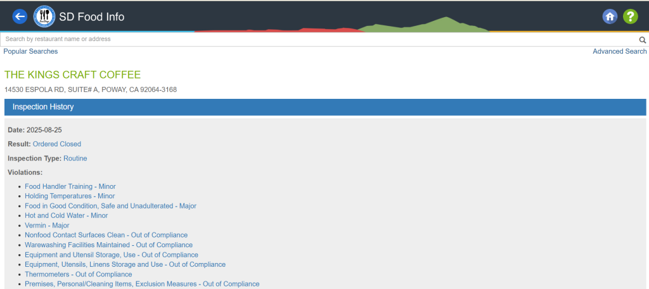Open the home page icon
This screenshot has height=289, width=649.
tap(610, 16)
